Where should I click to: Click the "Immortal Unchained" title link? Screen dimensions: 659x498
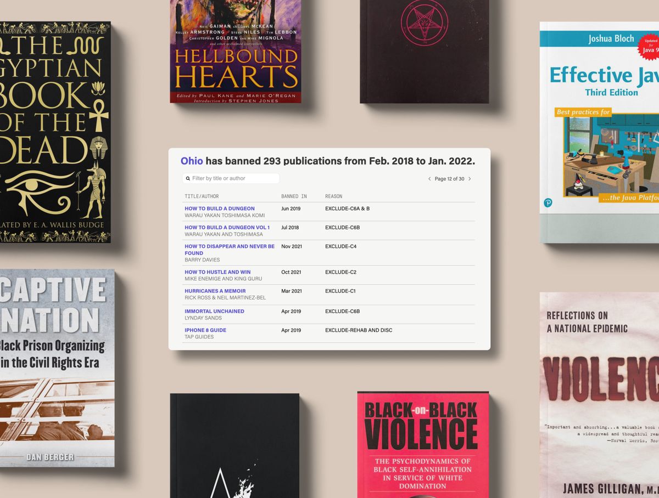click(214, 311)
